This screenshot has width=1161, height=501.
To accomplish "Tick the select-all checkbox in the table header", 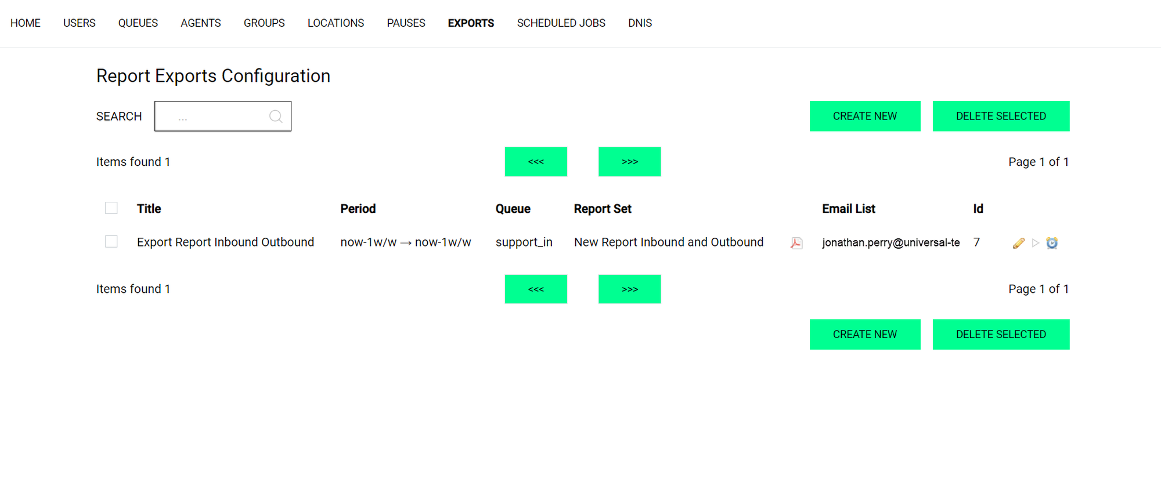I will pyautogui.click(x=111, y=208).
